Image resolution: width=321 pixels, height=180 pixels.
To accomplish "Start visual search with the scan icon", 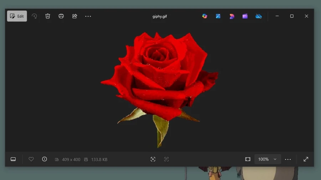I will [153, 159].
